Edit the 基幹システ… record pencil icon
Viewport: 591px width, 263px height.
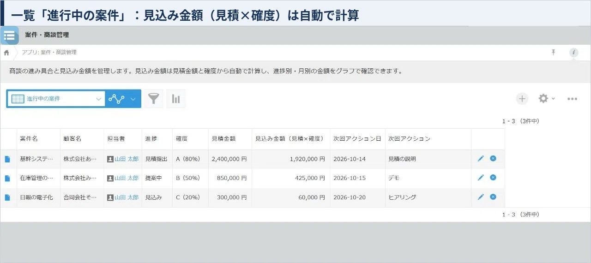481,158
